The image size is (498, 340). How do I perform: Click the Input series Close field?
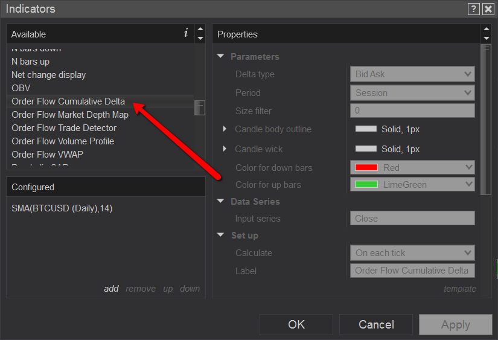[412, 218]
